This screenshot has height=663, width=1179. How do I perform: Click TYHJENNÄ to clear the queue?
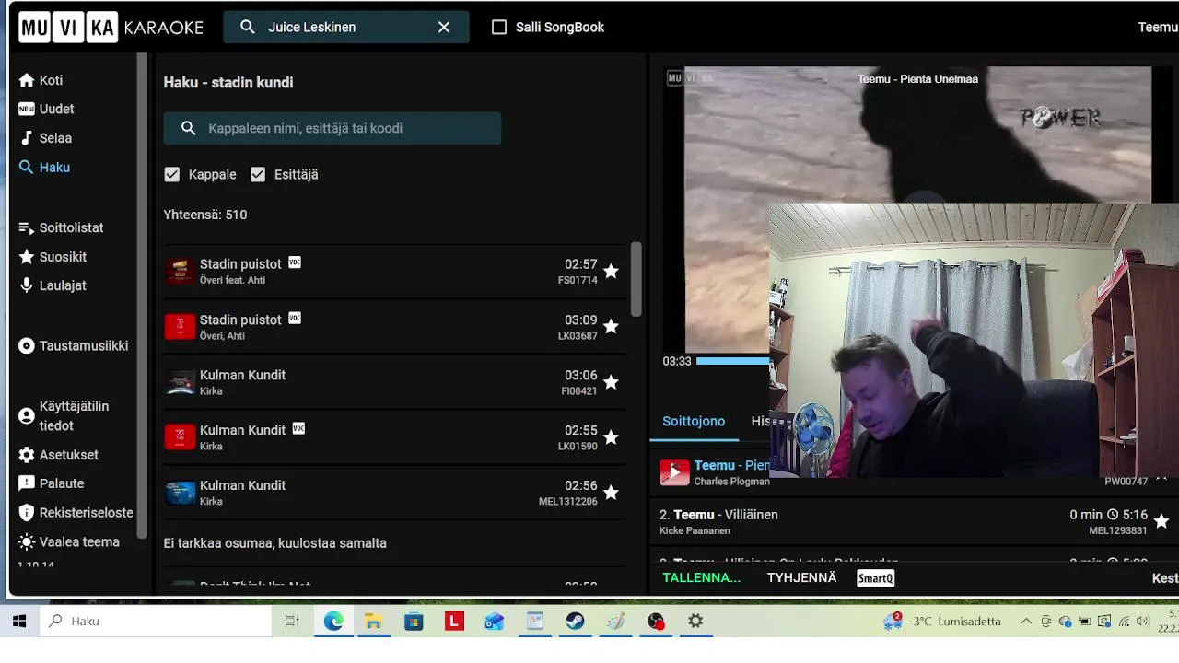click(801, 577)
